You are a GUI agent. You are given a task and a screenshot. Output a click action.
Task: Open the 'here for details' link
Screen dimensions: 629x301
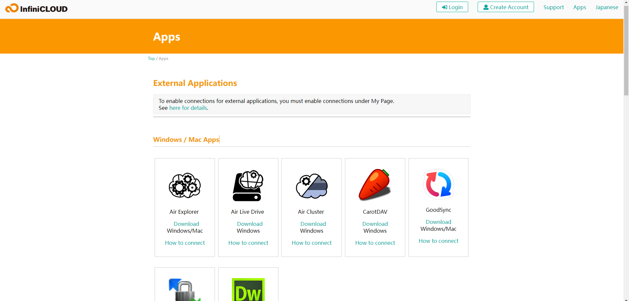point(188,108)
